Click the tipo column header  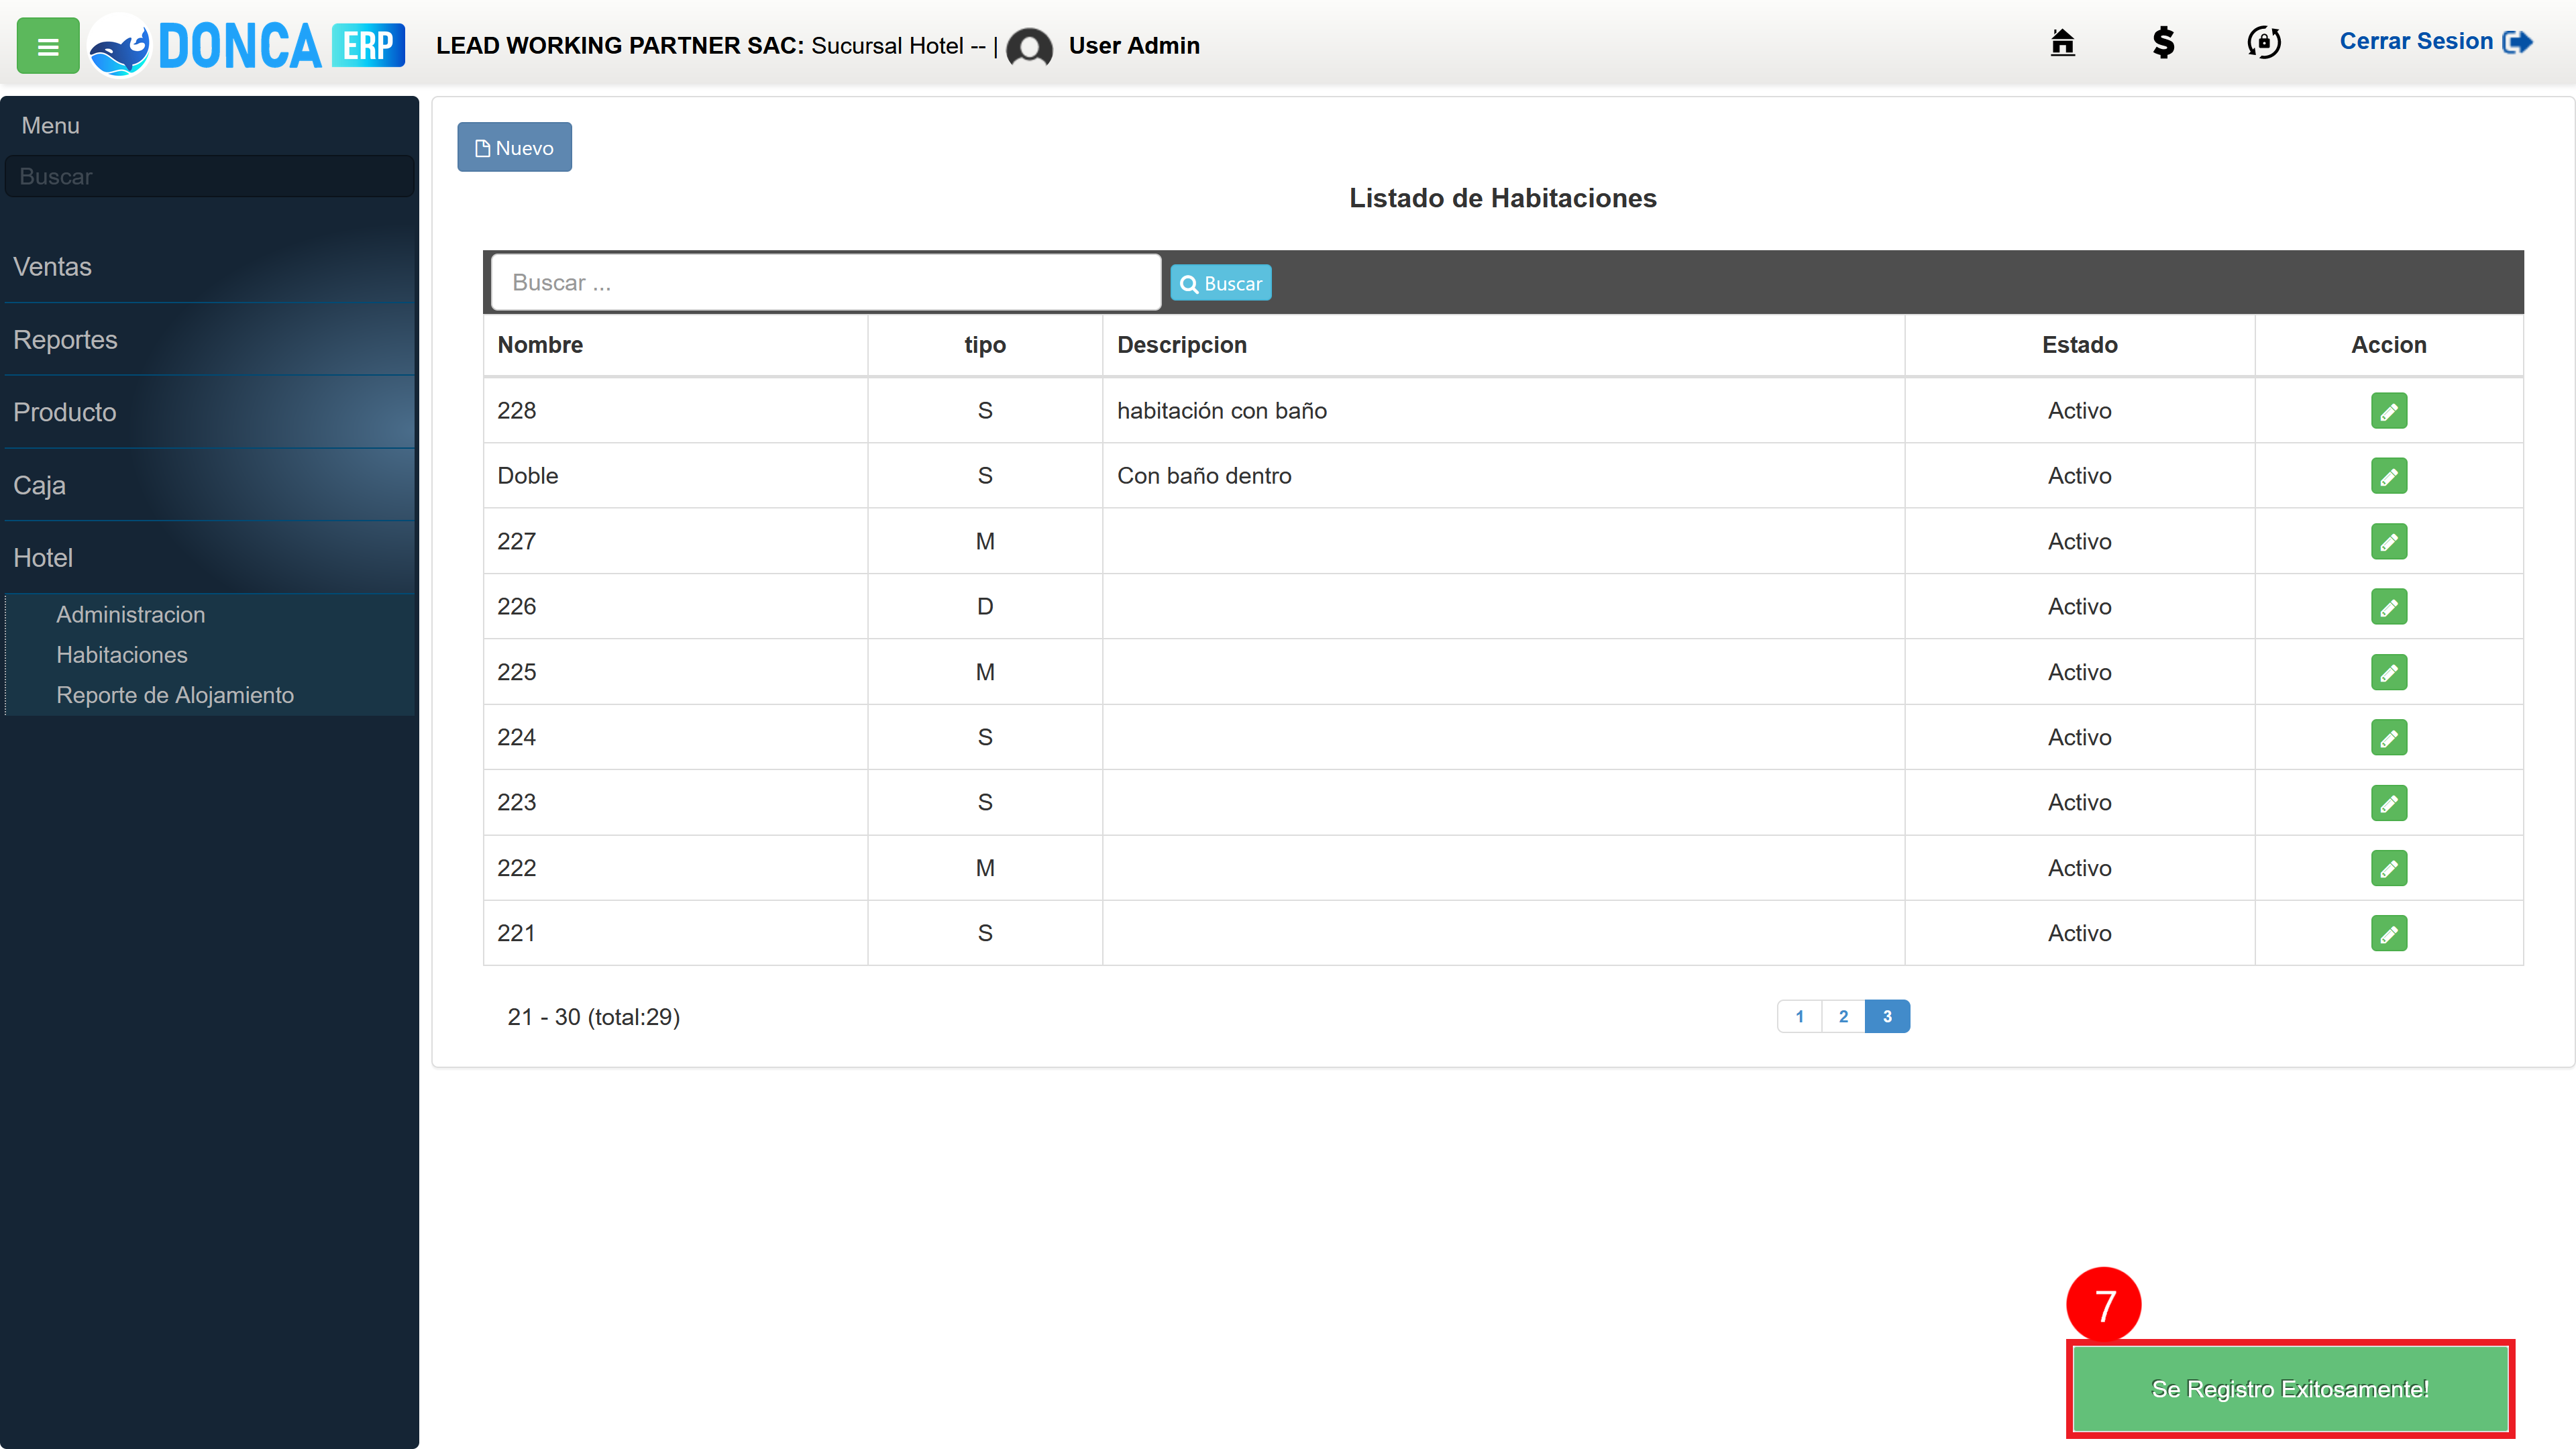click(985, 345)
